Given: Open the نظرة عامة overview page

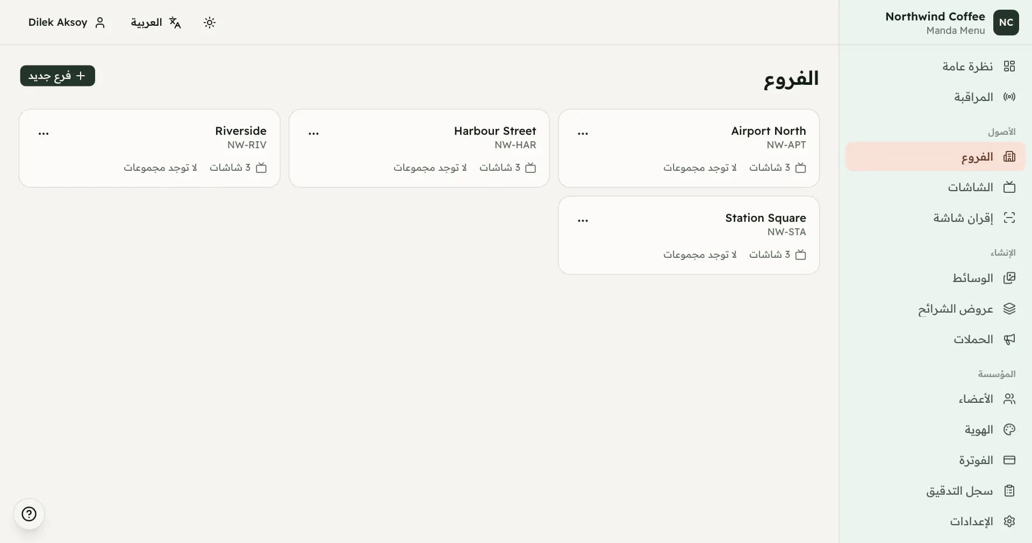Looking at the screenshot, I should coord(935,66).
